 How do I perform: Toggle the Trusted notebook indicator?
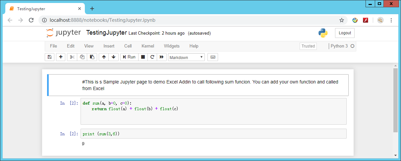(x=308, y=46)
